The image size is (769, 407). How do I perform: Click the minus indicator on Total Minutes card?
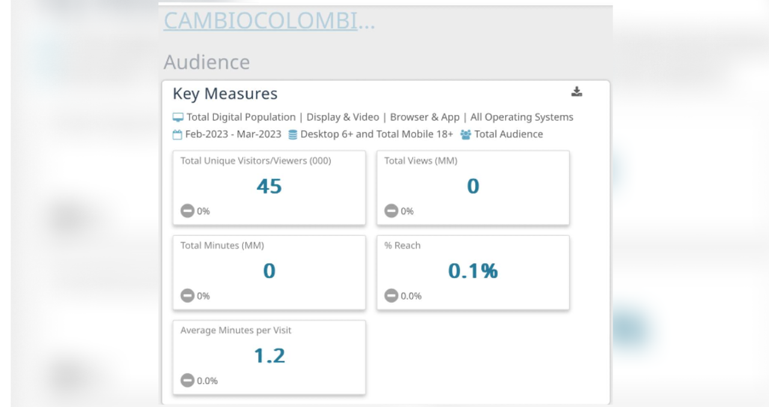pyautogui.click(x=187, y=295)
